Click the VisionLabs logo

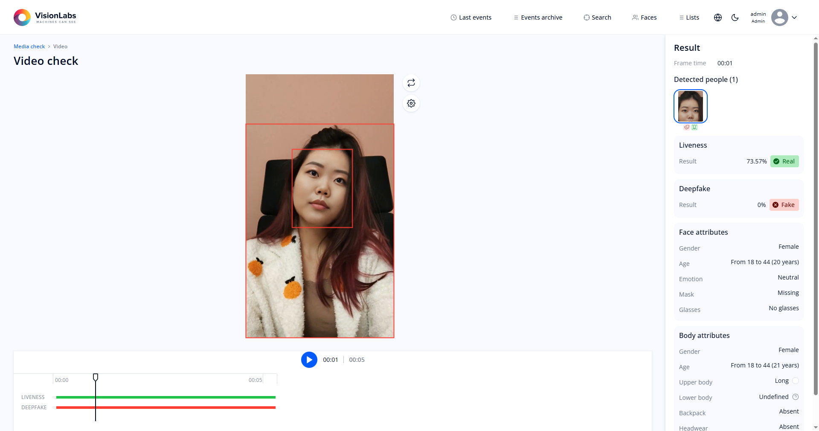point(44,17)
